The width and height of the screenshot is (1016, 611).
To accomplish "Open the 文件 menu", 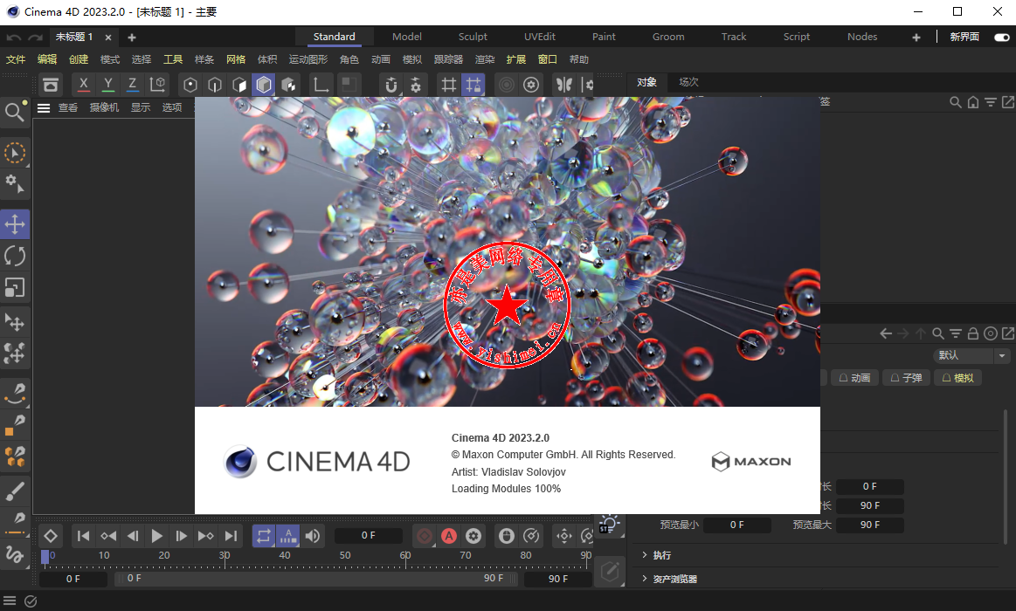I will (x=16, y=59).
